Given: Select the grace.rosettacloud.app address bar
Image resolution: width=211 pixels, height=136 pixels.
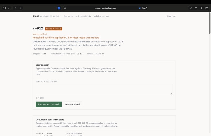Looking at the screenshot, I should 105,8.
